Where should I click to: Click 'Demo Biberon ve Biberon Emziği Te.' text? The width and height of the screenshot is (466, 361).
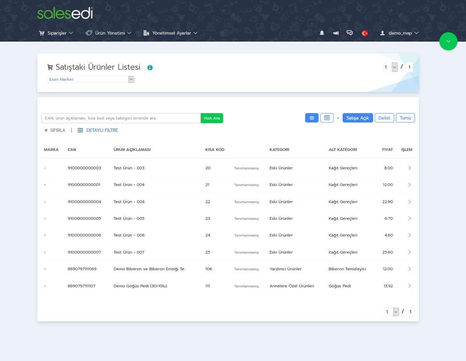click(x=150, y=269)
